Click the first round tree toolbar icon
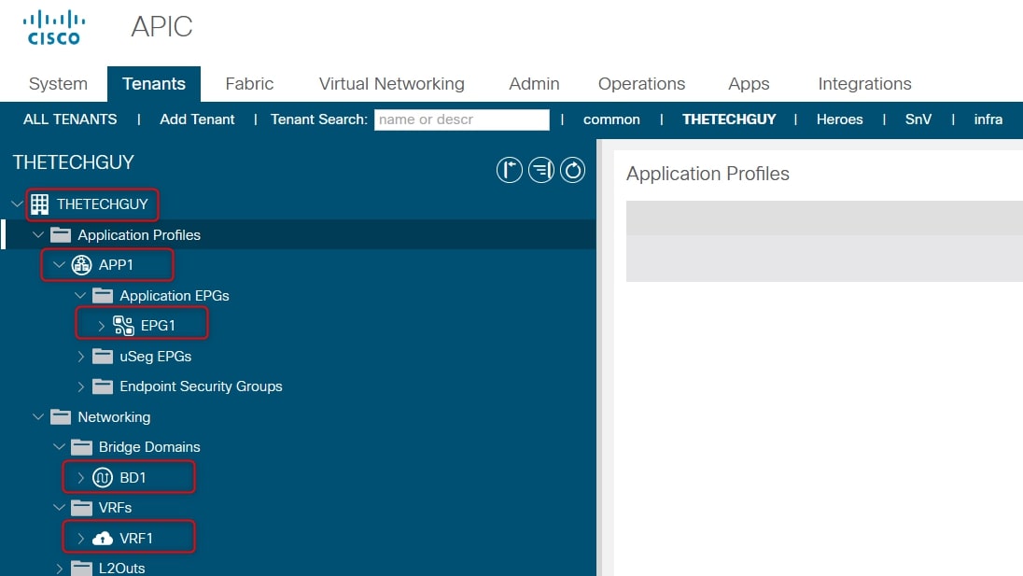This screenshot has height=576, width=1023. [509, 170]
